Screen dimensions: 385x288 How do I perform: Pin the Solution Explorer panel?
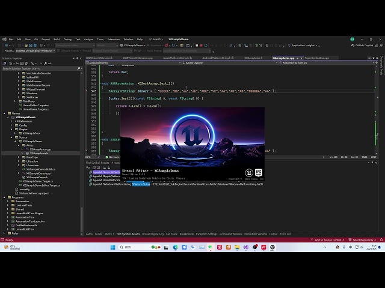(77, 58)
